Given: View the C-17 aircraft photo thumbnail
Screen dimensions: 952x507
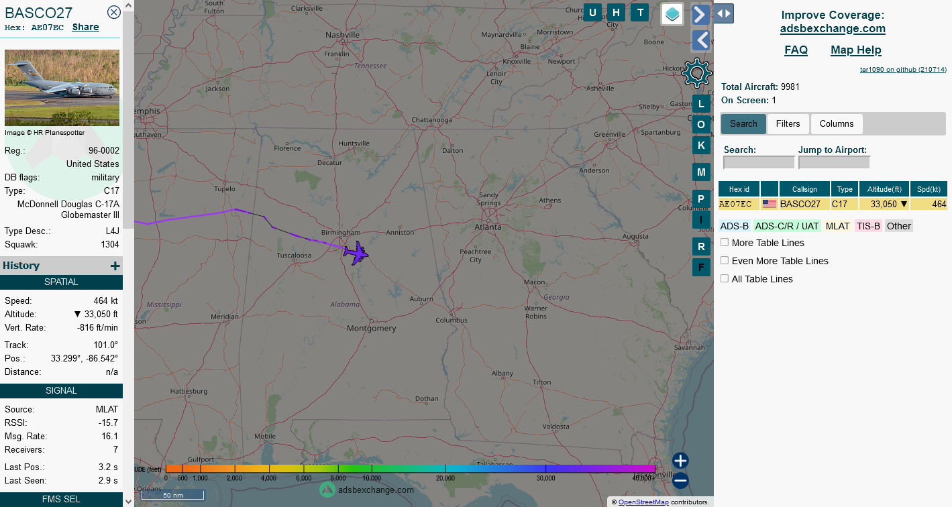Looking at the screenshot, I should point(62,88).
